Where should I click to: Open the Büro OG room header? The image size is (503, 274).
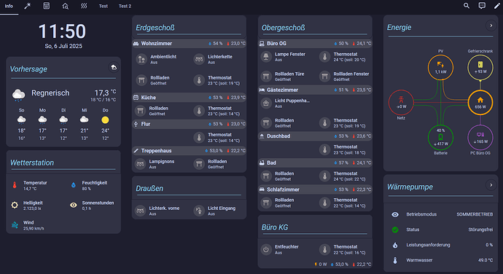(x=315, y=43)
